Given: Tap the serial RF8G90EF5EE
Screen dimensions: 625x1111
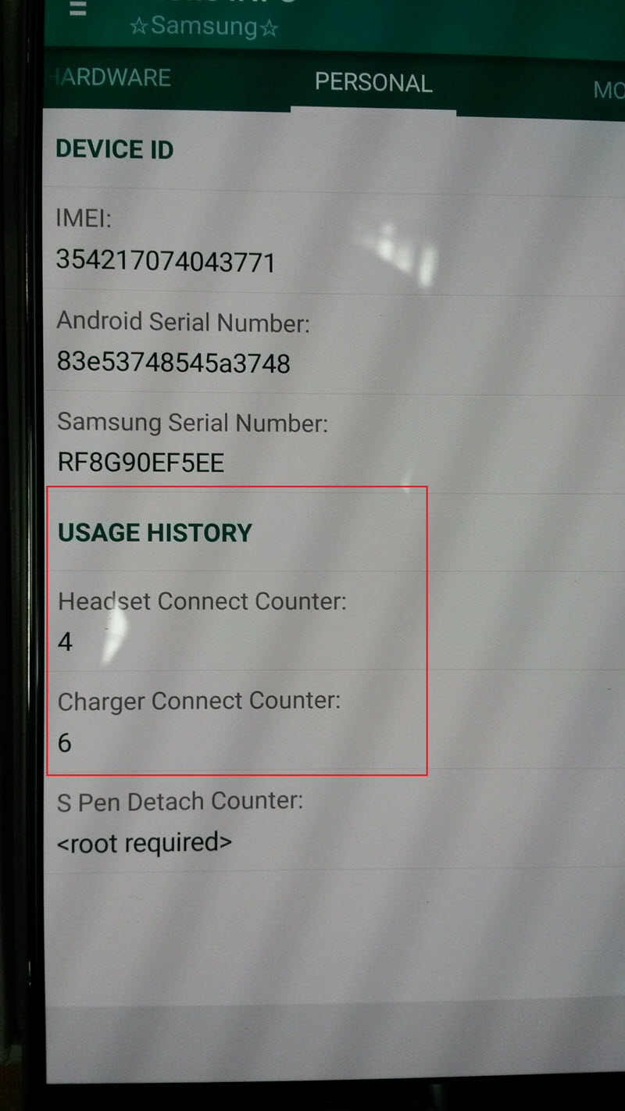Looking at the screenshot, I should click(x=141, y=463).
